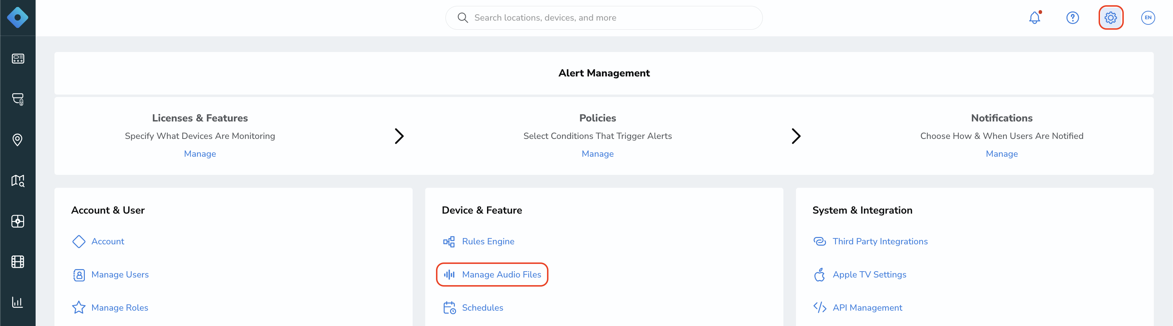Open the Schedules link
Image resolution: width=1173 pixels, height=326 pixels.
click(x=482, y=308)
